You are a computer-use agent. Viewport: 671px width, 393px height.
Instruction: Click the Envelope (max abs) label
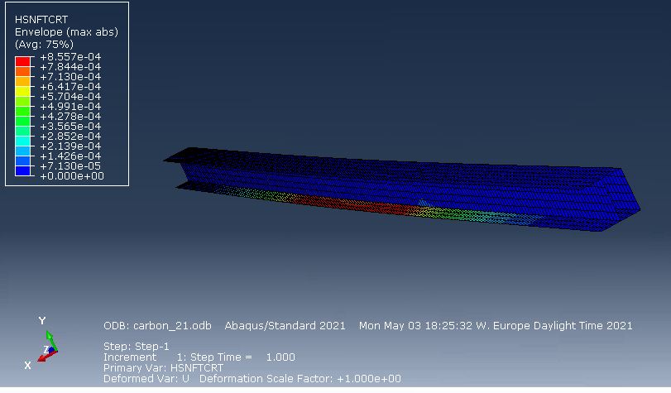[66, 32]
